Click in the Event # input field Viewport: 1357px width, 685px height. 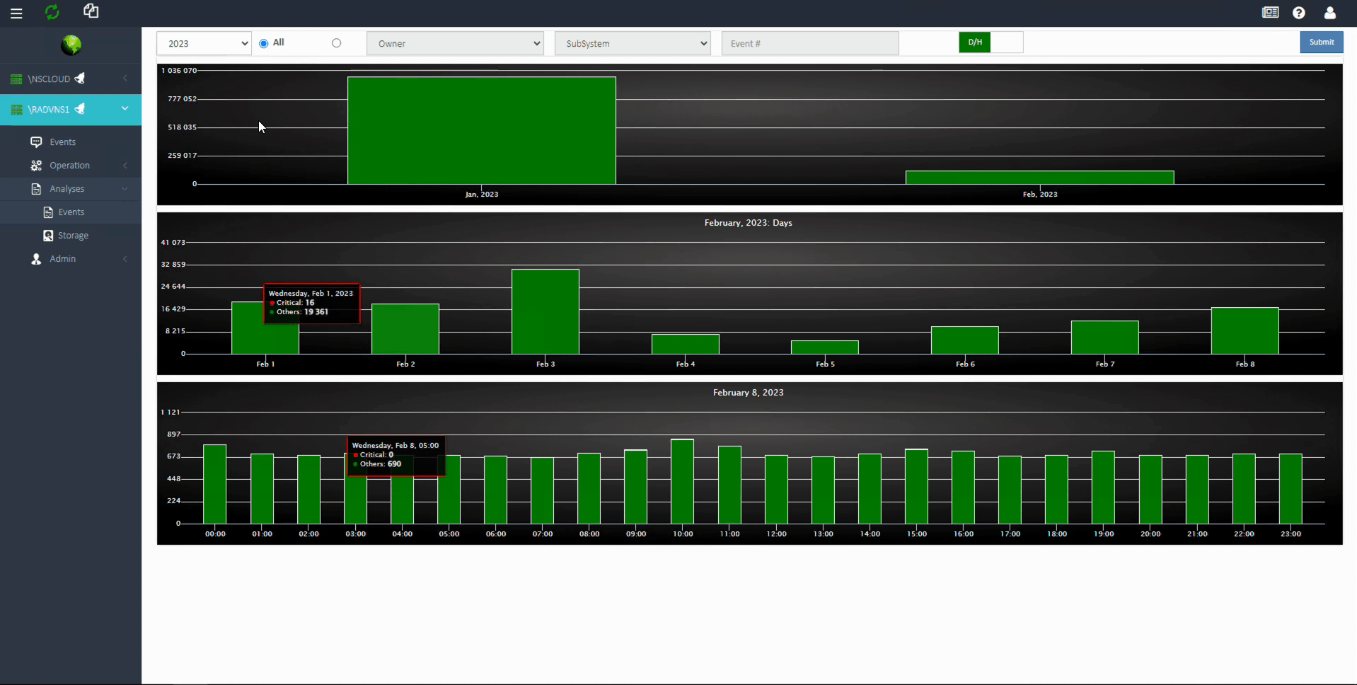[x=810, y=43]
